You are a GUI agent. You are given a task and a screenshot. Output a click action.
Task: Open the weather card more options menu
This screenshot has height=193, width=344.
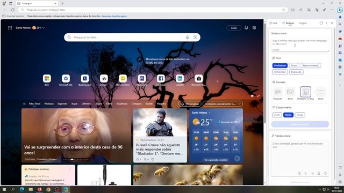coord(238,113)
